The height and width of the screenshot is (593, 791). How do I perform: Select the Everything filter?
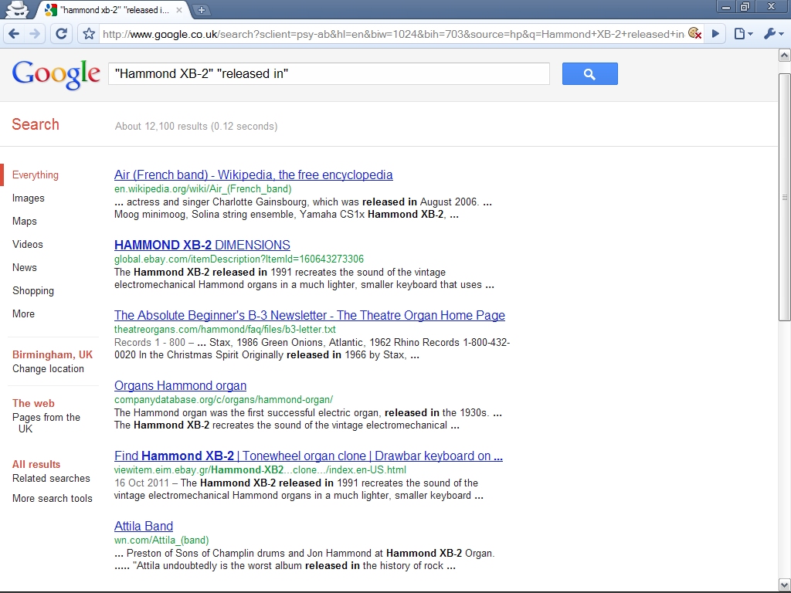click(x=36, y=175)
